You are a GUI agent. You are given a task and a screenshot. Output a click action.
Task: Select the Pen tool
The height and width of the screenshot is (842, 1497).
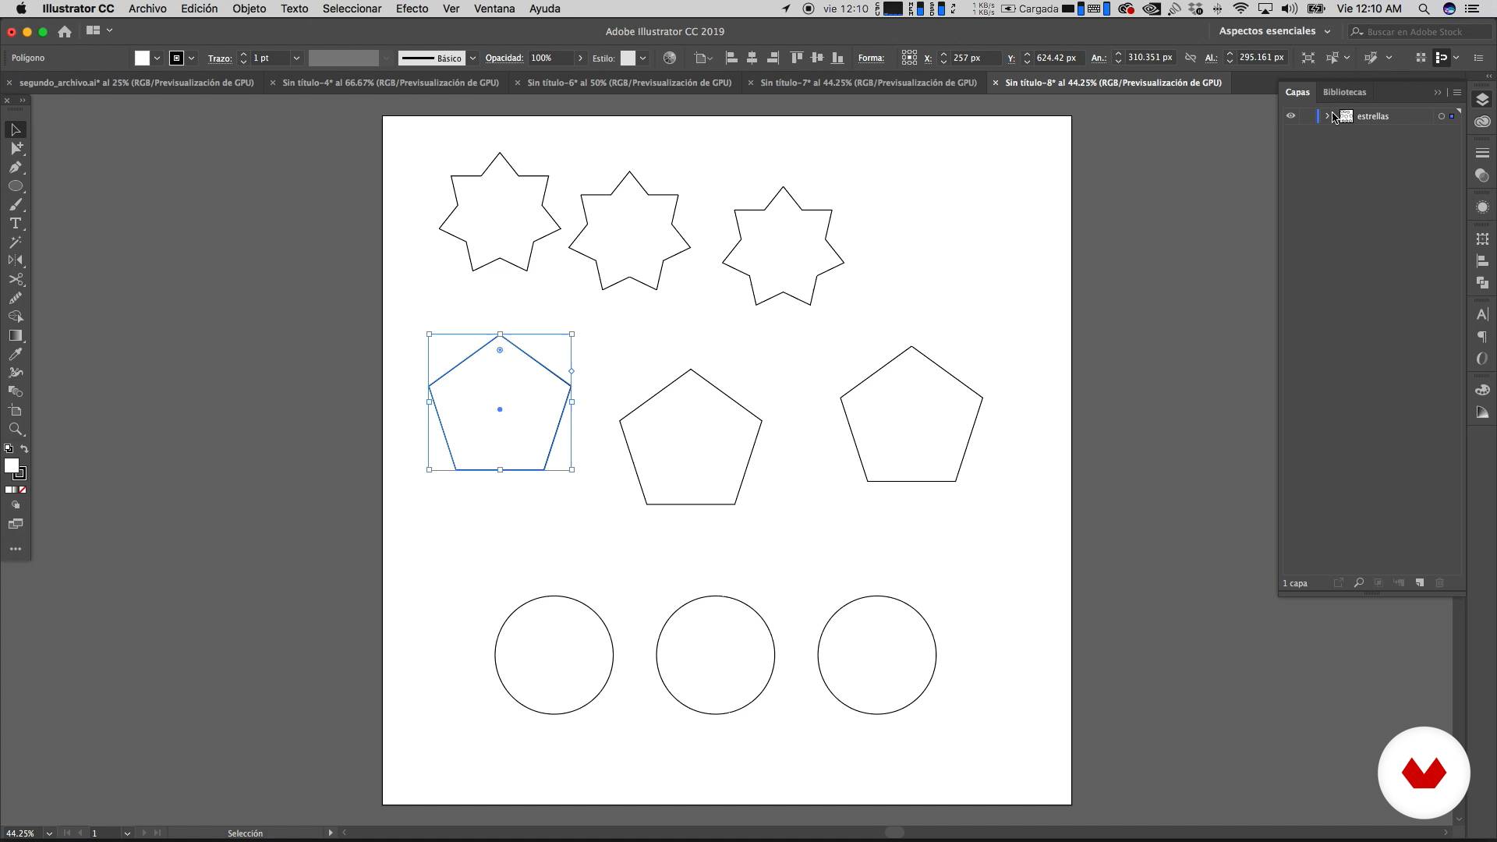click(16, 167)
